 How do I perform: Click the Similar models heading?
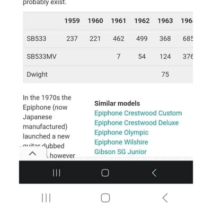(x=117, y=103)
